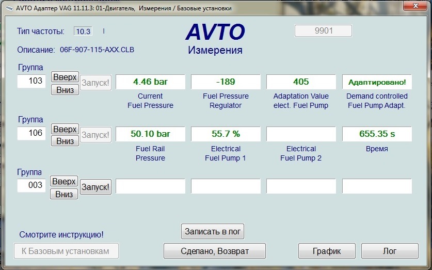Click the Тип частоты value 10.3
The height and width of the screenshot is (270, 432).
coord(83,31)
